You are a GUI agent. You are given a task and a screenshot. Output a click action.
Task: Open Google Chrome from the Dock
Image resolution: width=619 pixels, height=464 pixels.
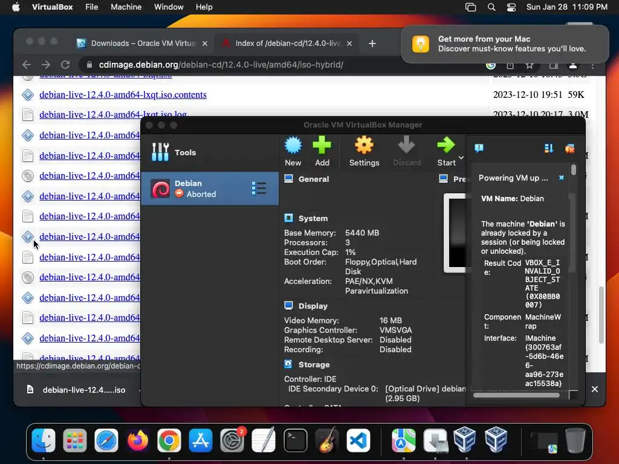[x=169, y=440]
